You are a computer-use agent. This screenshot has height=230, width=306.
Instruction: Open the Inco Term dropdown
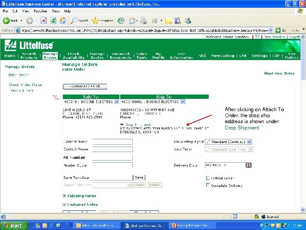(x=250, y=149)
